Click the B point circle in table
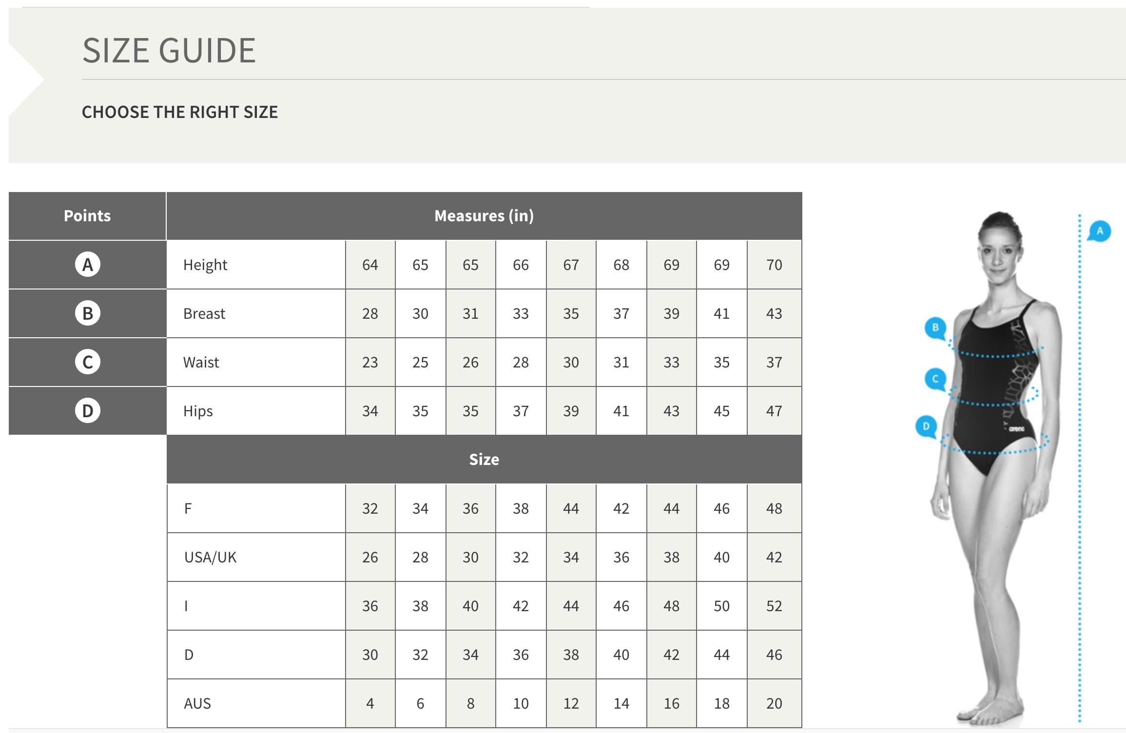This screenshot has width=1126, height=733. click(87, 313)
